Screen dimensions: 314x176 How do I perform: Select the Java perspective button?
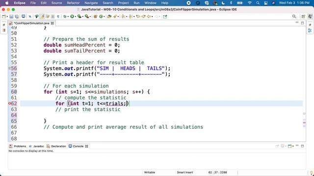pos(310,17)
